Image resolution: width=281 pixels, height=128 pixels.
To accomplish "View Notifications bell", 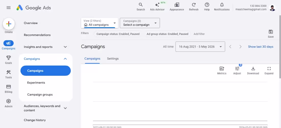I will click(x=222, y=7).
